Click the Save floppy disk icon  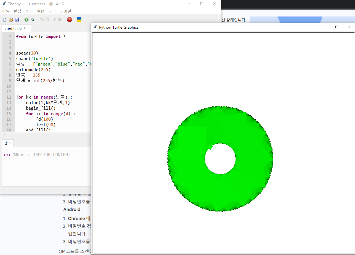point(17,20)
